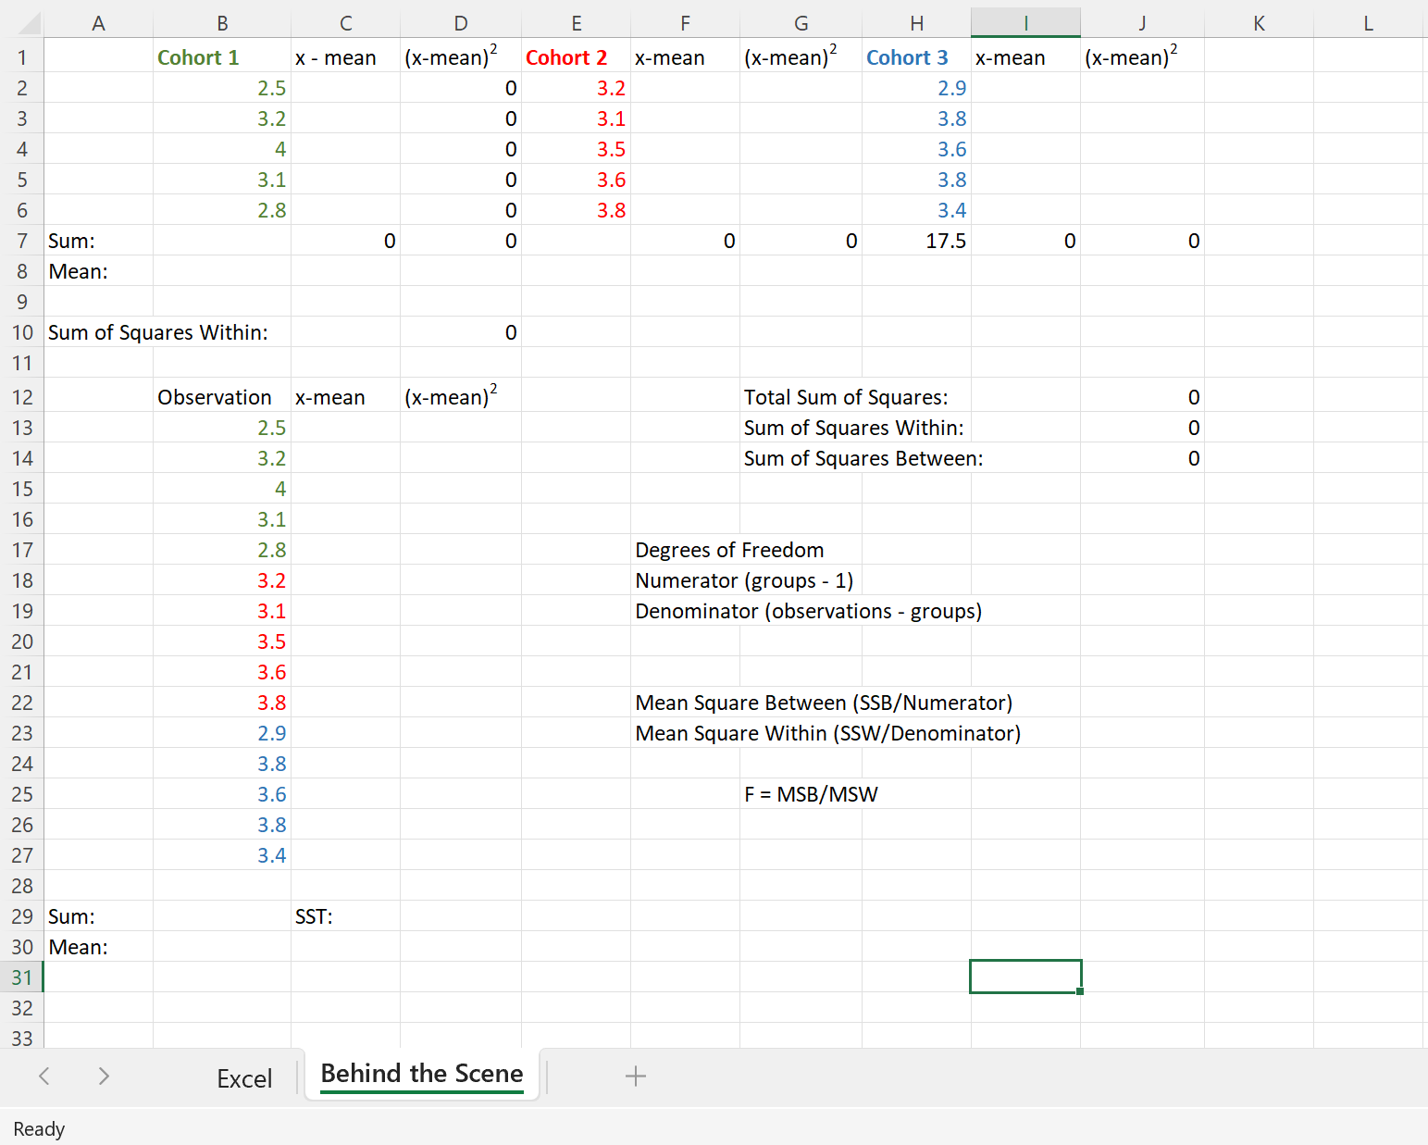Click the SST: label cell

[x=345, y=916]
